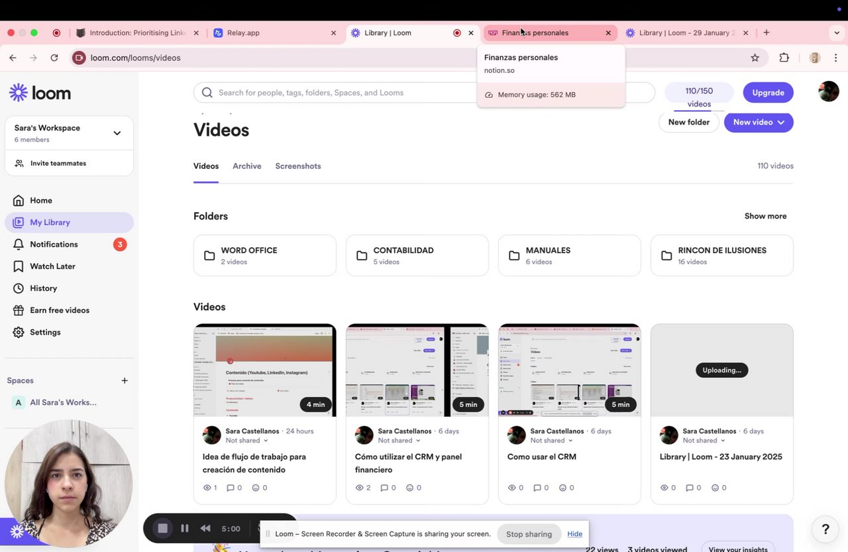Close the Finanzas personales tab
Screen dimensions: 848x552
click(x=608, y=32)
